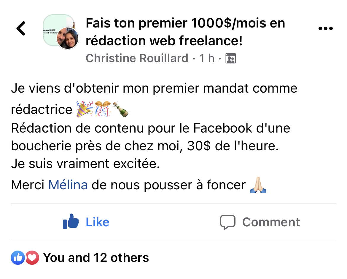The image size is (347, 279).
Task: Tap the confetti ball emoji
Action: tap(102, 109)
